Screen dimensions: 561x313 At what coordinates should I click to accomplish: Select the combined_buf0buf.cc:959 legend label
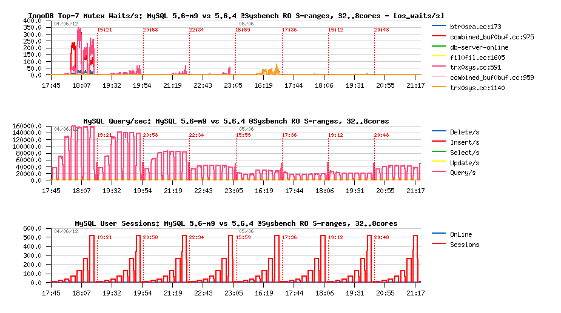[x=492, y=77]
